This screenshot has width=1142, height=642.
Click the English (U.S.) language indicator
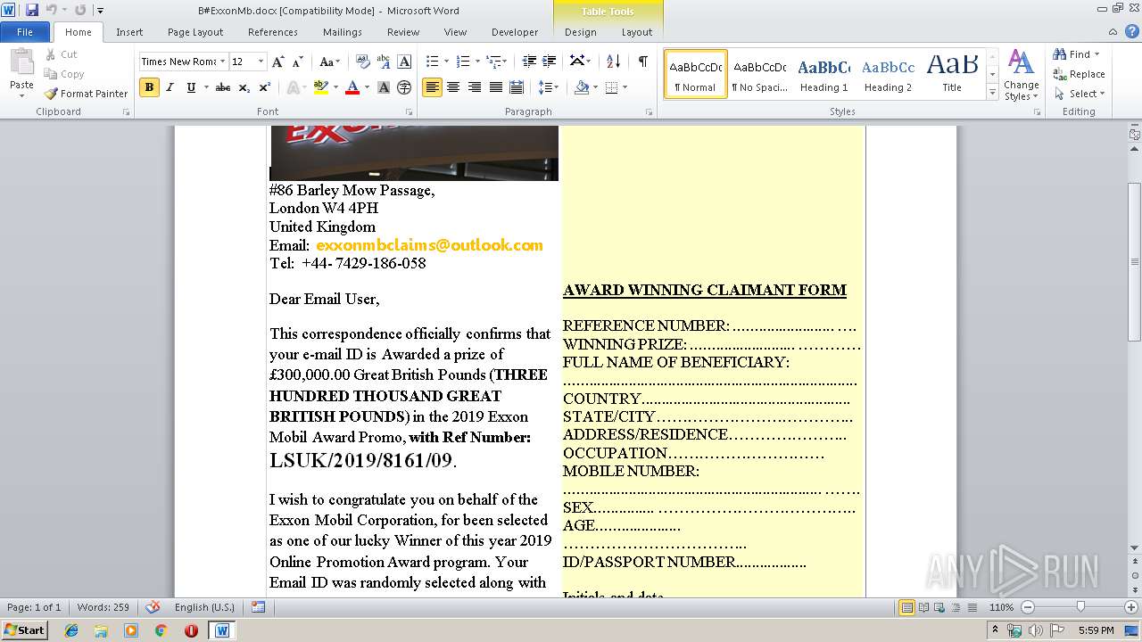pyautogui.click(x=204, y=607)
